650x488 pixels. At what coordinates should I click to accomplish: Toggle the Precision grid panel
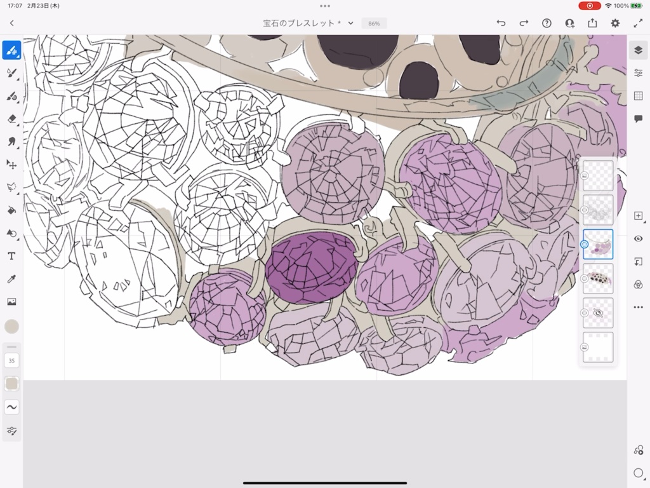click(x=639, y=97)
